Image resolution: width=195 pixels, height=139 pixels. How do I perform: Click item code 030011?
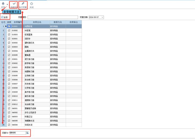15,100
